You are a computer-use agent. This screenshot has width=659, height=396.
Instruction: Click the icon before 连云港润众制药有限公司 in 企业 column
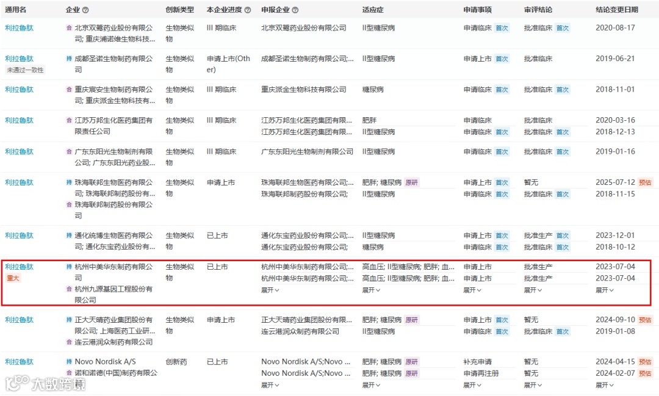click(x=69, y=342)
